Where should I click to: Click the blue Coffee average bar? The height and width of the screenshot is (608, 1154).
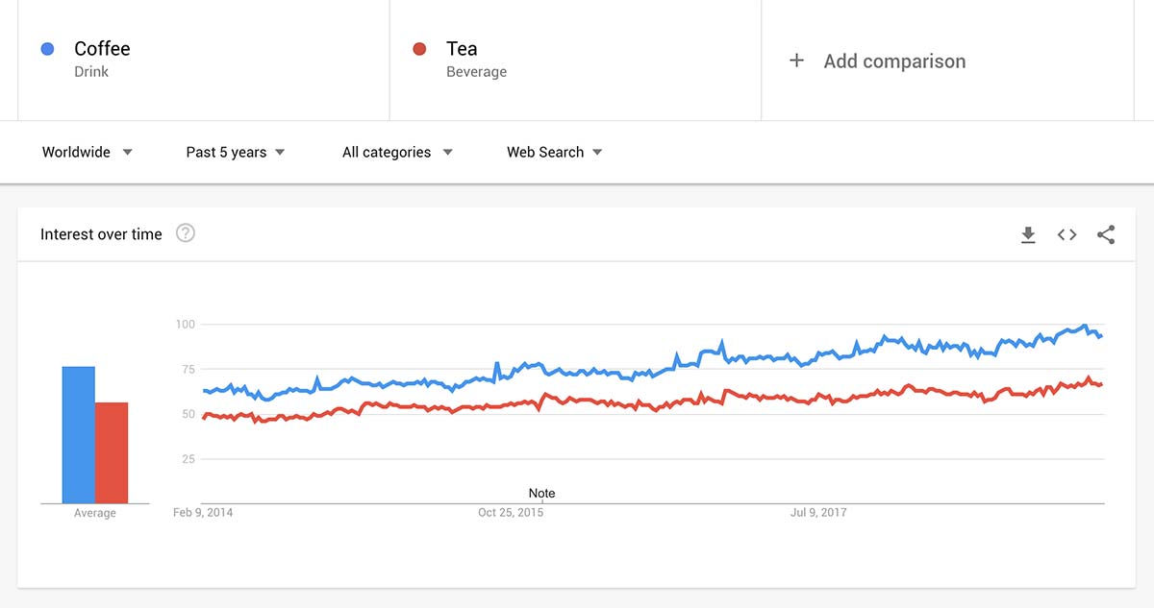pos(78,432)
